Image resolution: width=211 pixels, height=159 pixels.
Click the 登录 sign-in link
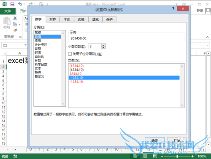[200, 11]
